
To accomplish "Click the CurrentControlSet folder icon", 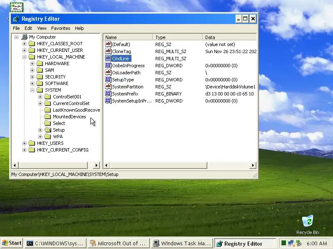I will [48, 103].
